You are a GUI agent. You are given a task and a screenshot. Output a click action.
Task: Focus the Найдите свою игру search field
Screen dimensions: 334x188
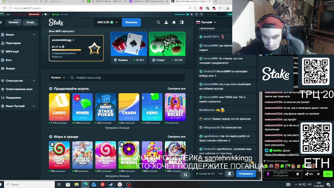point(127,78)
